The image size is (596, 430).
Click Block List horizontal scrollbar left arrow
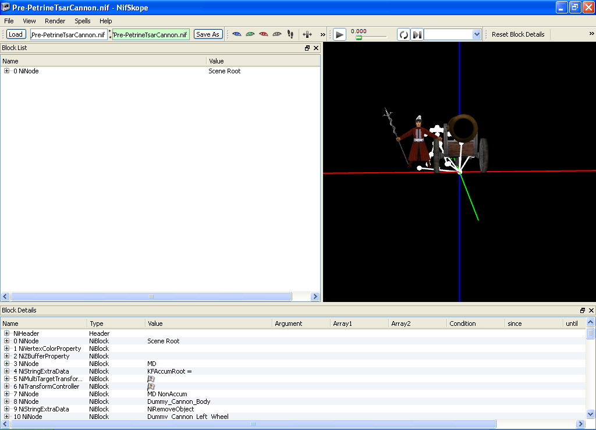tap(5, 296)
